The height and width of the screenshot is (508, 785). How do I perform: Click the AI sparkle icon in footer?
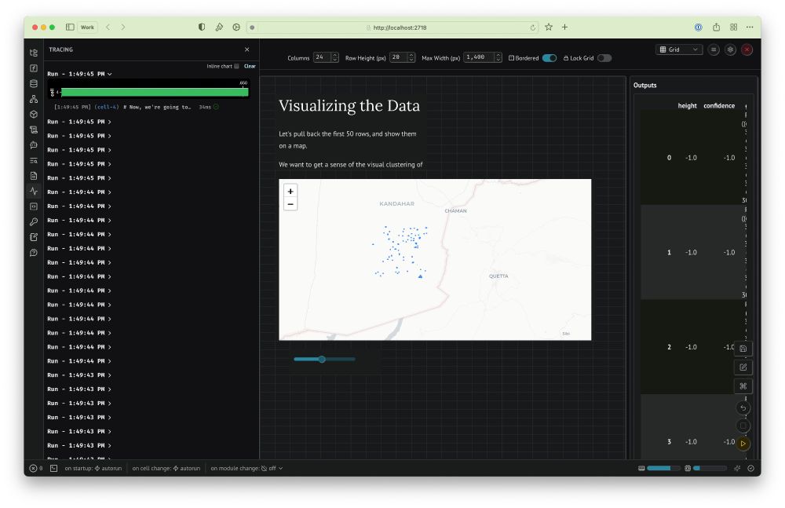tap(737, 469)
